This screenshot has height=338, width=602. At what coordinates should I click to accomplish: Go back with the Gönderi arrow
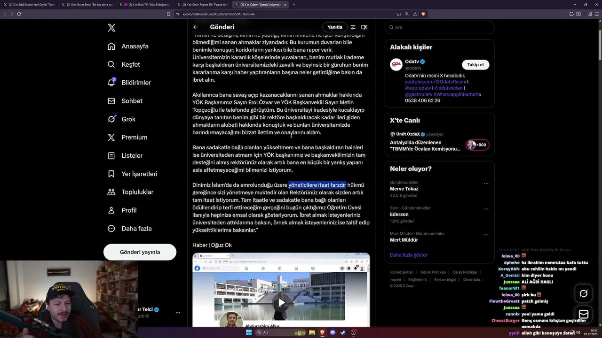point(196,27)
